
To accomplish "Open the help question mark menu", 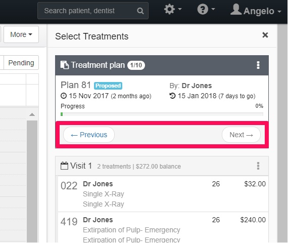I will (x=206, y=9).
